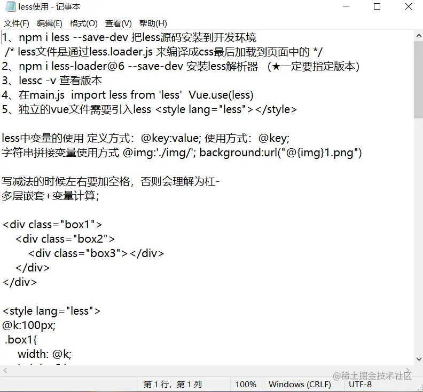Open the 帮助(H) menu

[x=153, y=23]
